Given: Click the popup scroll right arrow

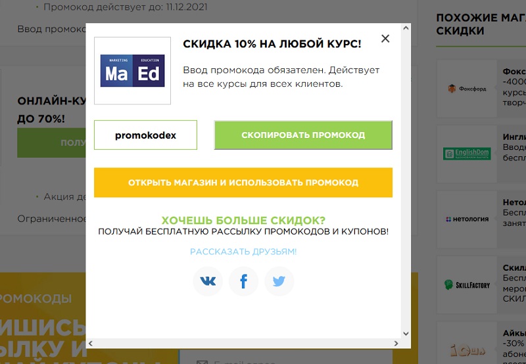Looking at the screenshot, I should (396, 343).
